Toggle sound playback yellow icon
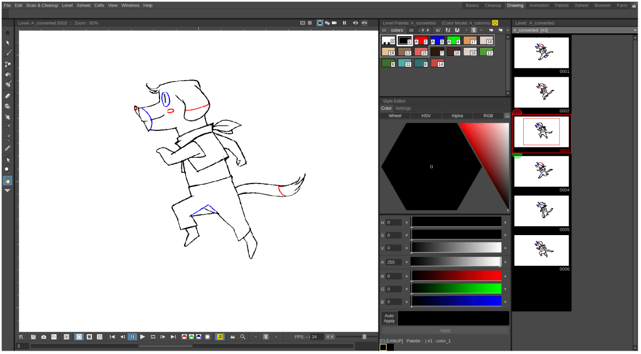Viewport: 641px width, 354px height. 220,337
